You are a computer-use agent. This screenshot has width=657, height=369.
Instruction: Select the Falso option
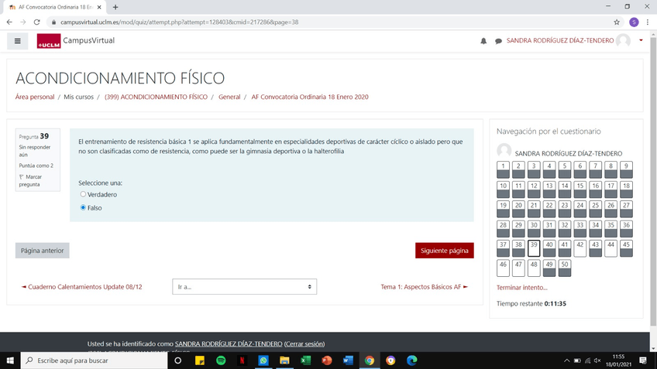[x=83, y=207]
